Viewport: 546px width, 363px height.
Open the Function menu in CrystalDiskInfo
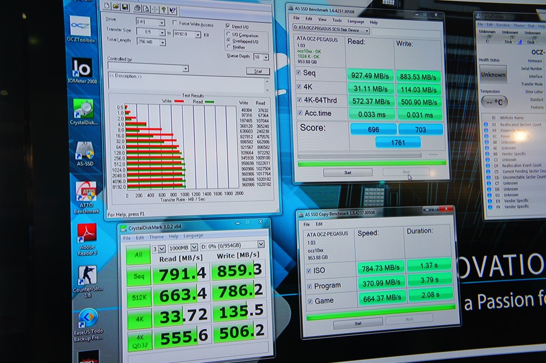(503, 25)
